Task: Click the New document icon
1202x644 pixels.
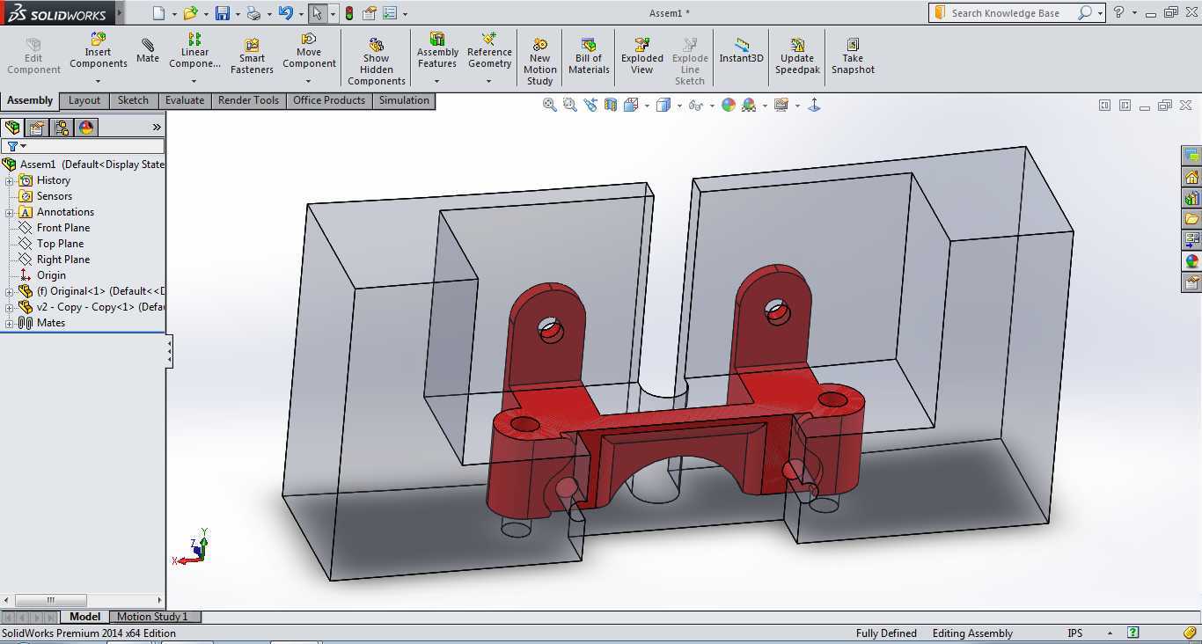Action: pos(158,13)
